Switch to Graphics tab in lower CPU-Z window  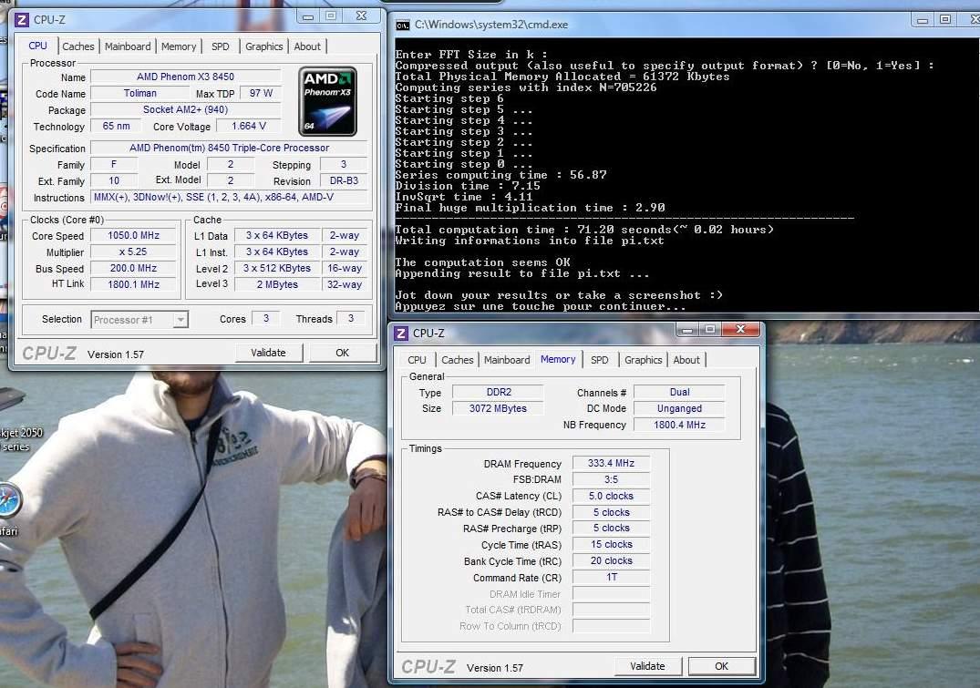643,360
